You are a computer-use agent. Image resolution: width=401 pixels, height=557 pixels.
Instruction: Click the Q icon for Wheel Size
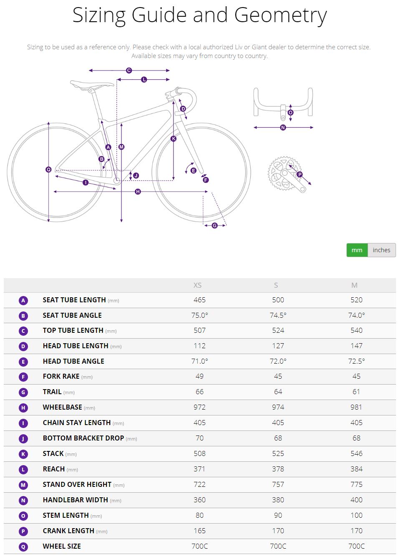[23, 547]
